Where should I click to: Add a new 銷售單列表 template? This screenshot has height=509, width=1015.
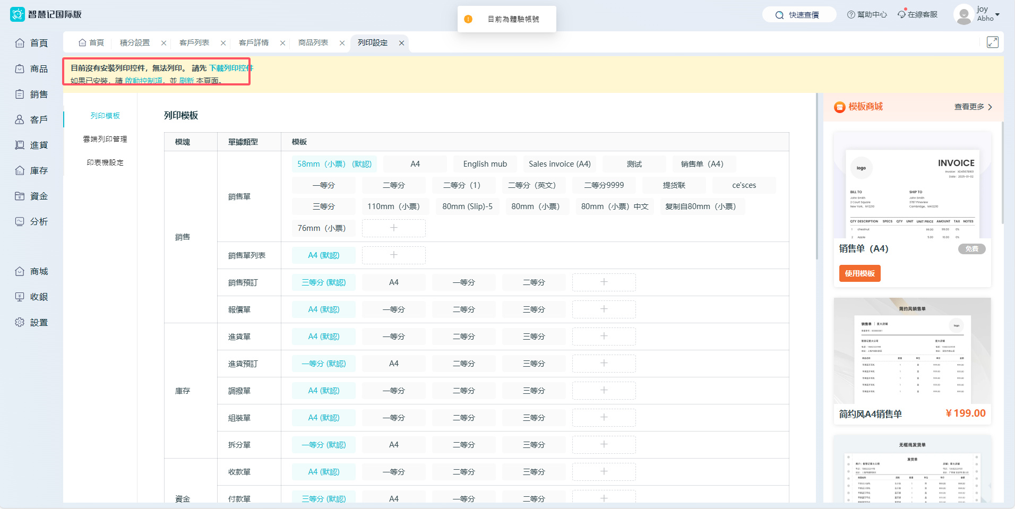click(x=393, y=255)
